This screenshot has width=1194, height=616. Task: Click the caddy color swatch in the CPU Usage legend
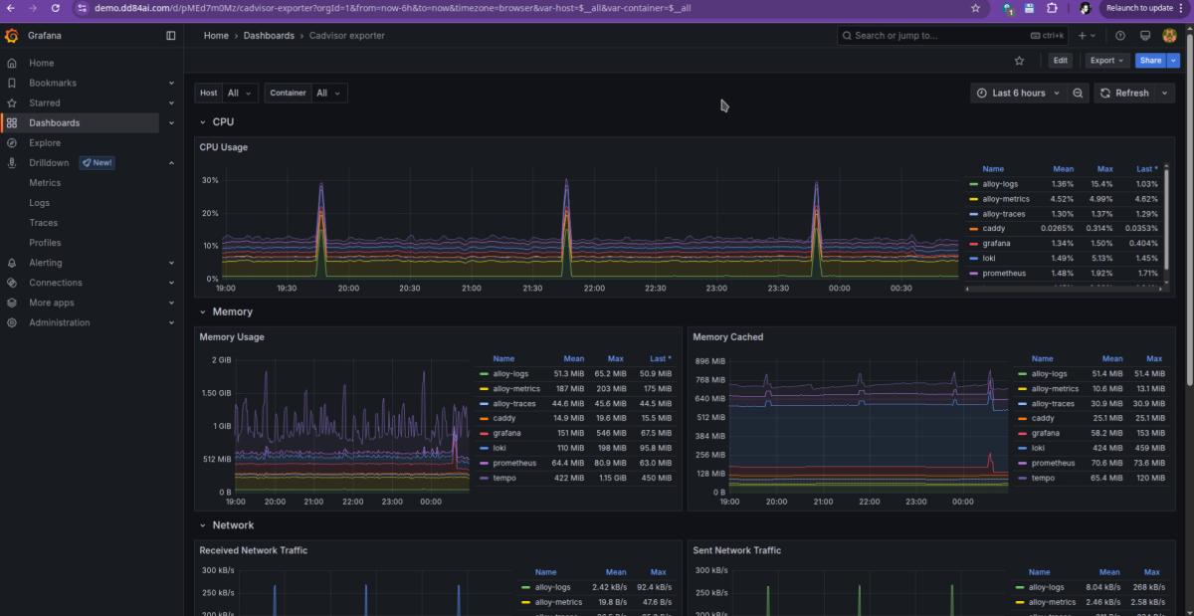(973, 229)
